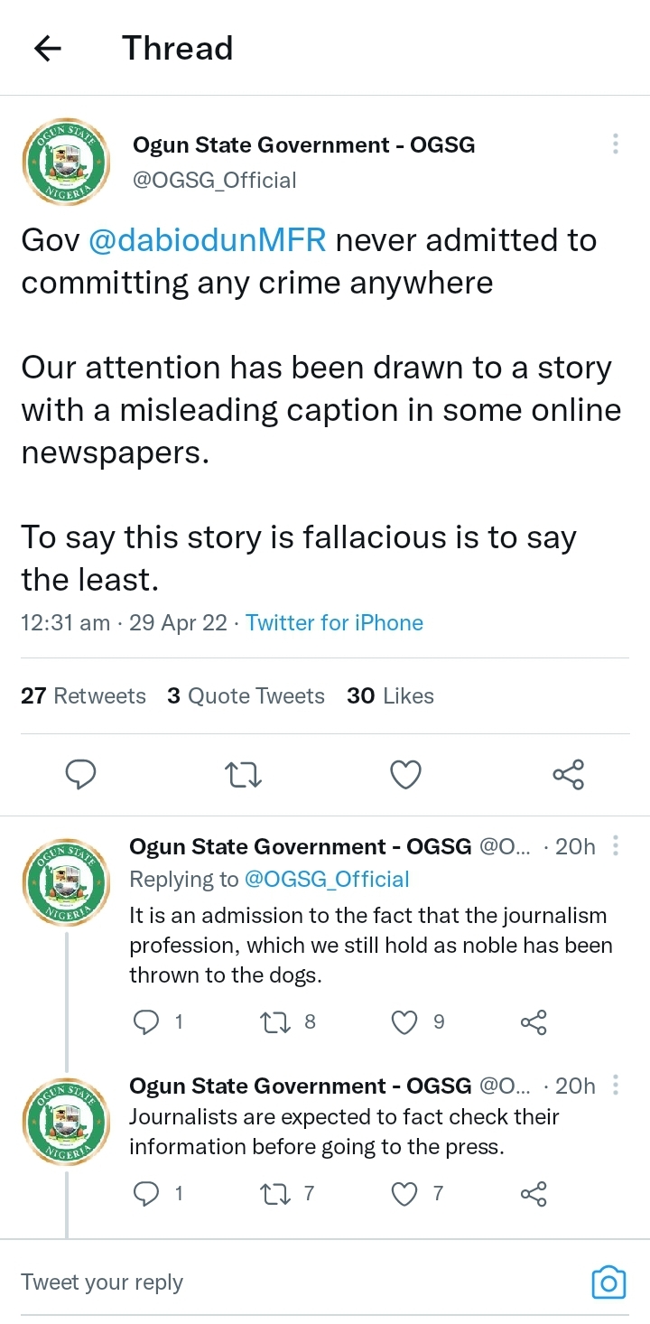The width and height of the screenshot is (650, 1324).
Task: Share the main tweet using the share icon
Action: pyautogui.click(x=568, y=774)
